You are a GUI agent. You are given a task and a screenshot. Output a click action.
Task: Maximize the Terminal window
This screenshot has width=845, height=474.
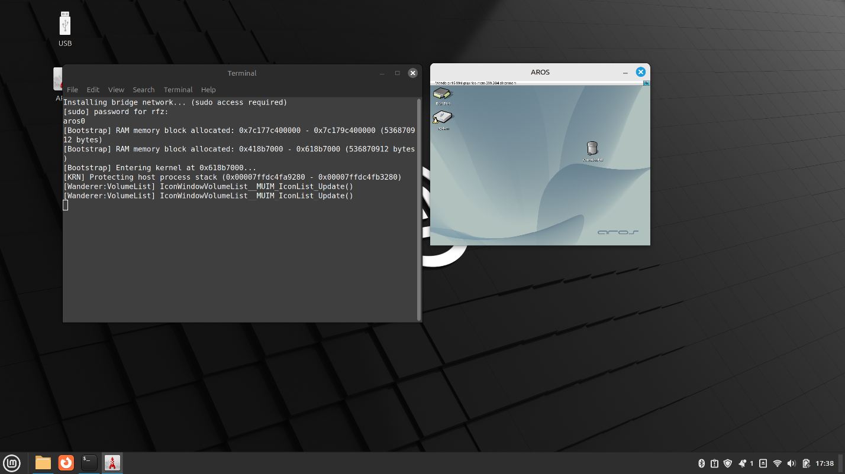[x=397, y=73]
